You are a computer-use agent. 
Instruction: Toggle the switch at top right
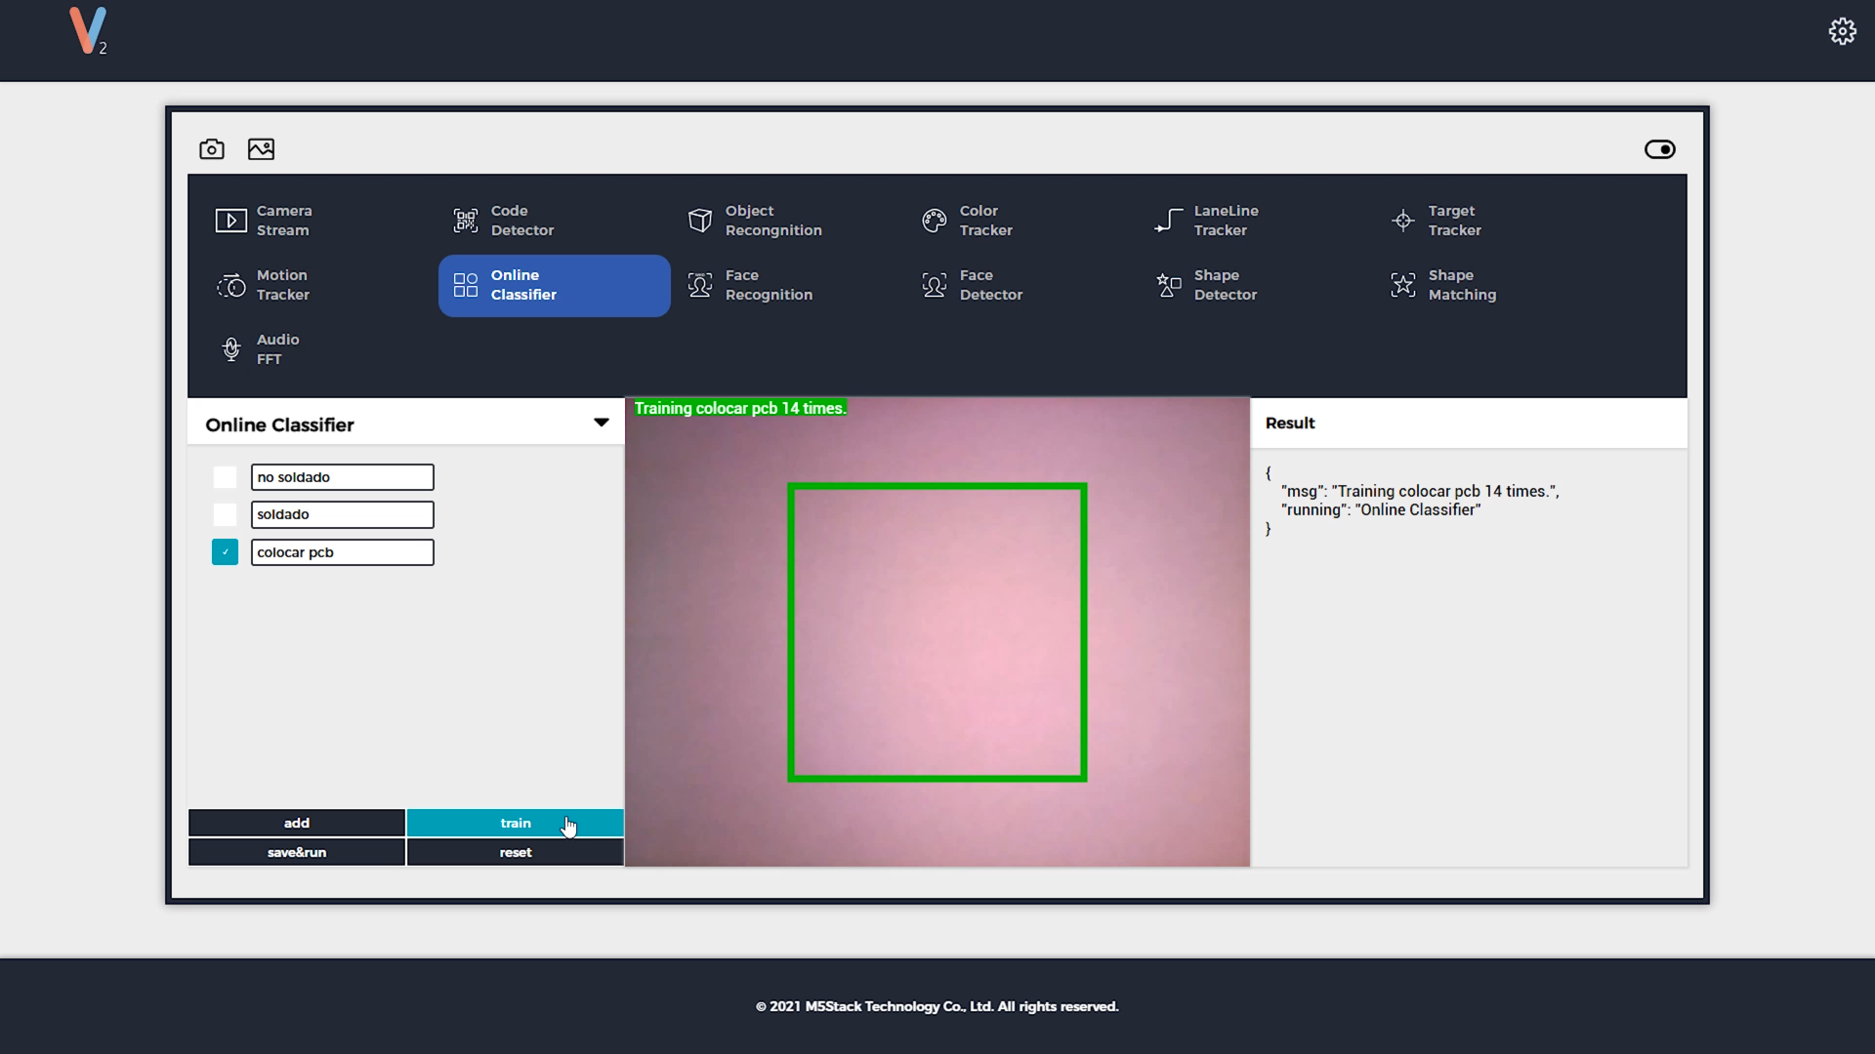1659,149
